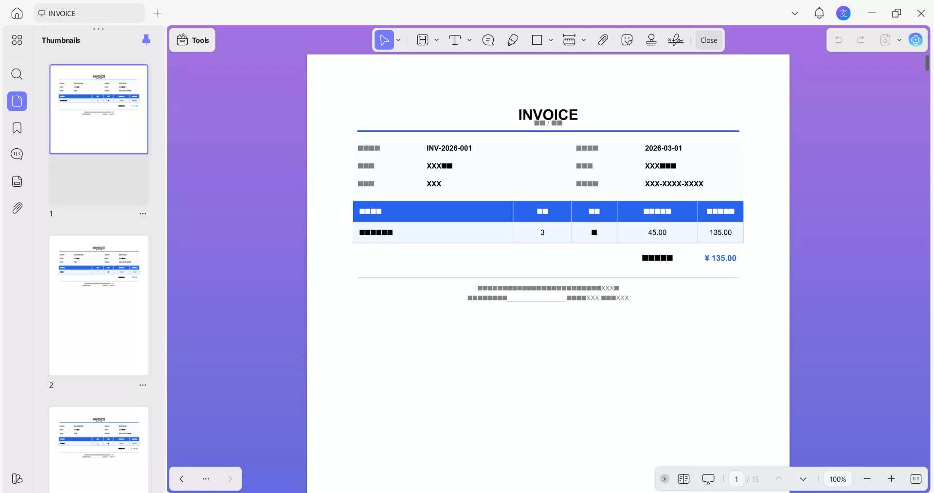Open the measure tool dropdown
This screenshot has height=493, width=934.
[x=584, y=40]
